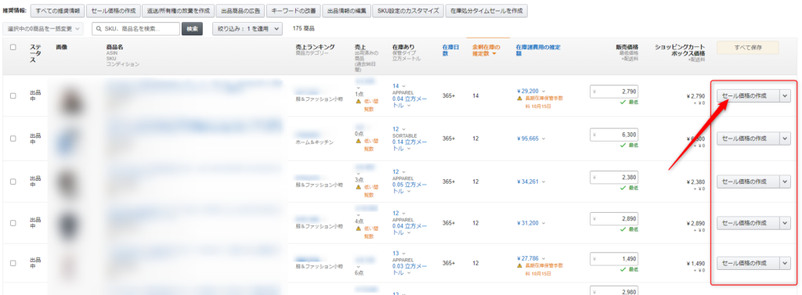802x295 pixels.
Task: Click the long-term storage warning icon under ¥27,786
Action: point(520,266)
